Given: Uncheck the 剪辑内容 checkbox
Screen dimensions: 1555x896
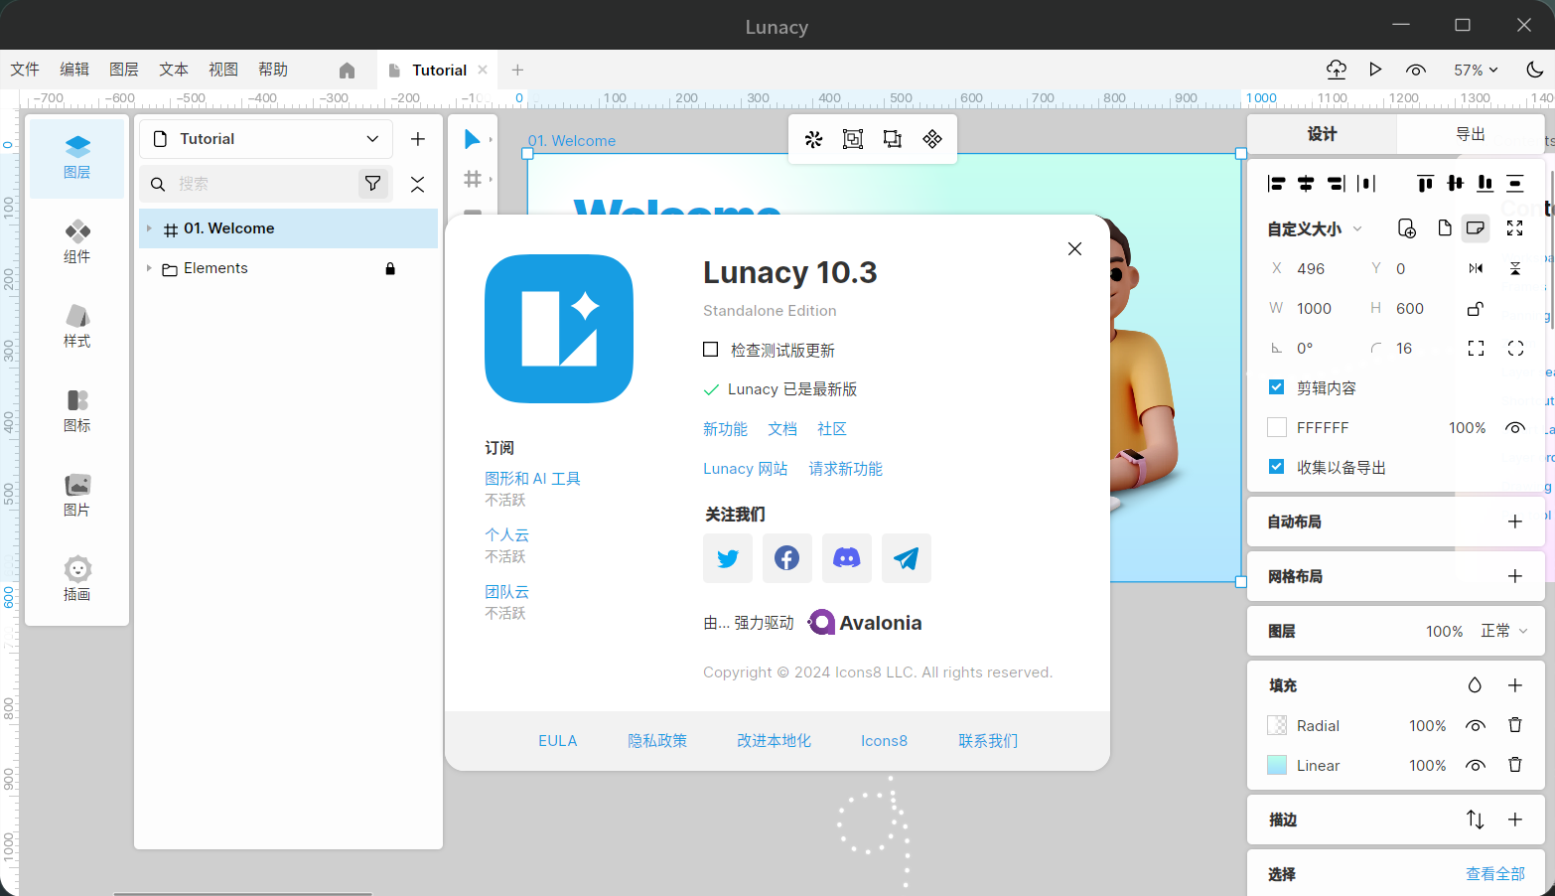Looking at the screenshot, I should [x=1277, y=387].
